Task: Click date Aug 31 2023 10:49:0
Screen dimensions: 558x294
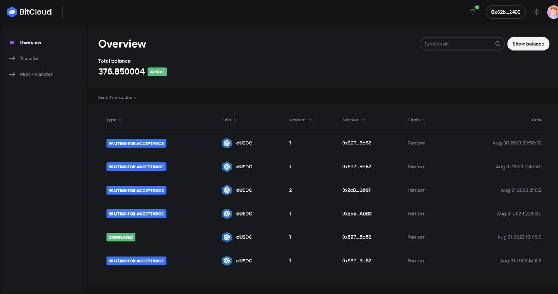Action: 519,237
